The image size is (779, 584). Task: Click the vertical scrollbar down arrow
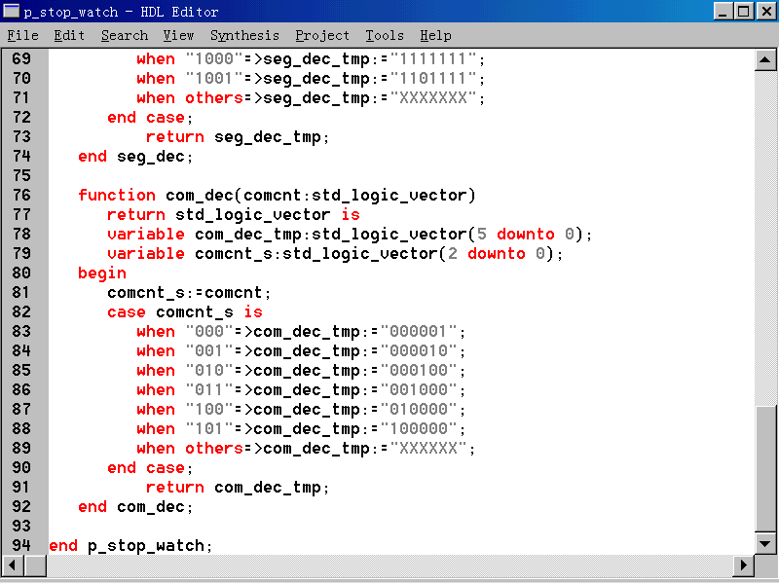(765, 543)
